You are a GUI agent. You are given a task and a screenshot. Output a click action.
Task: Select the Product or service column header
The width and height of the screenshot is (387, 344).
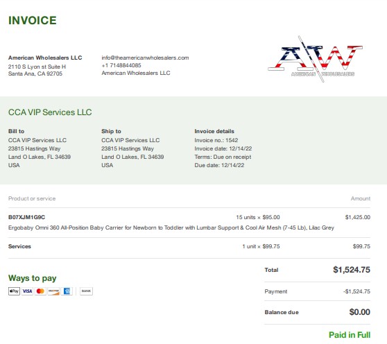click(x=32, y=198)
